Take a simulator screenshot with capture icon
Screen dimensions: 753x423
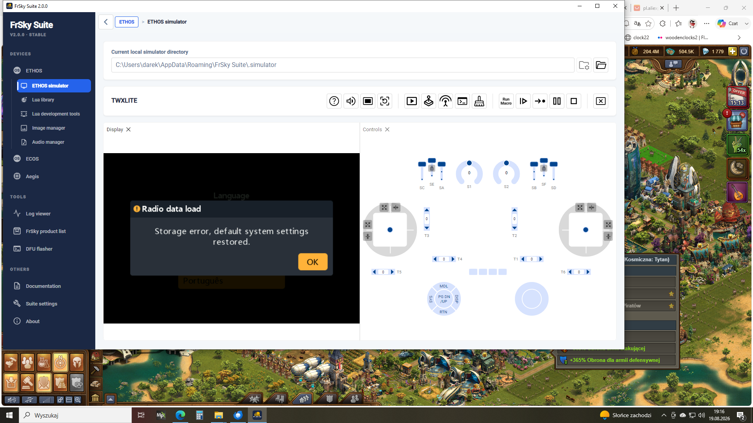[x=385, y=101]
